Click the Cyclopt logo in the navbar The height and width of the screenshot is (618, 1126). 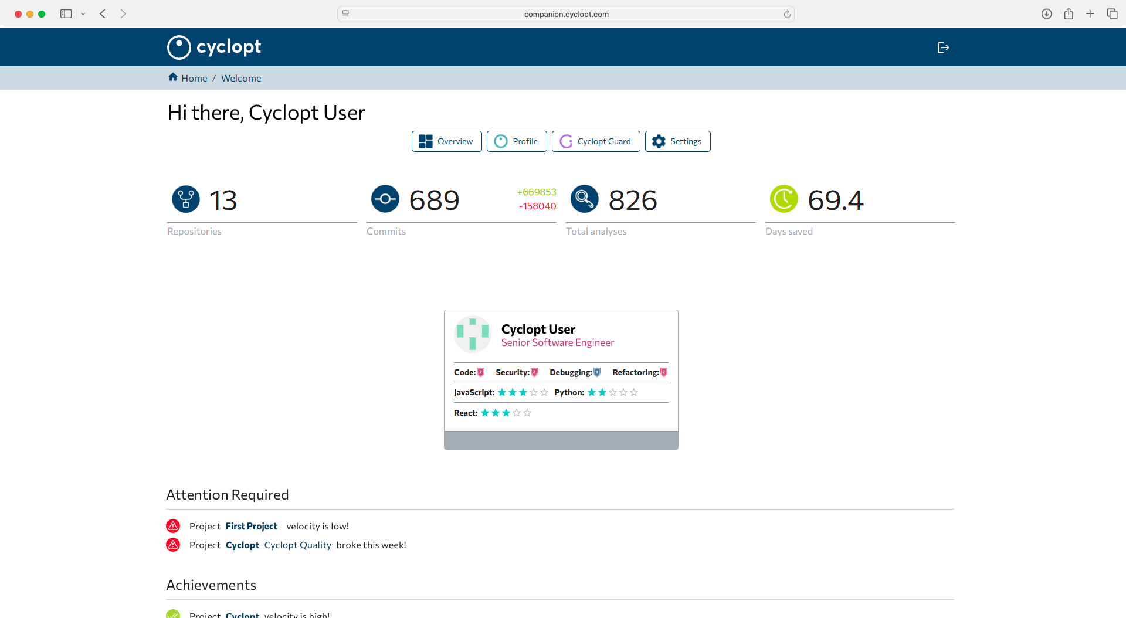[213, 47]
